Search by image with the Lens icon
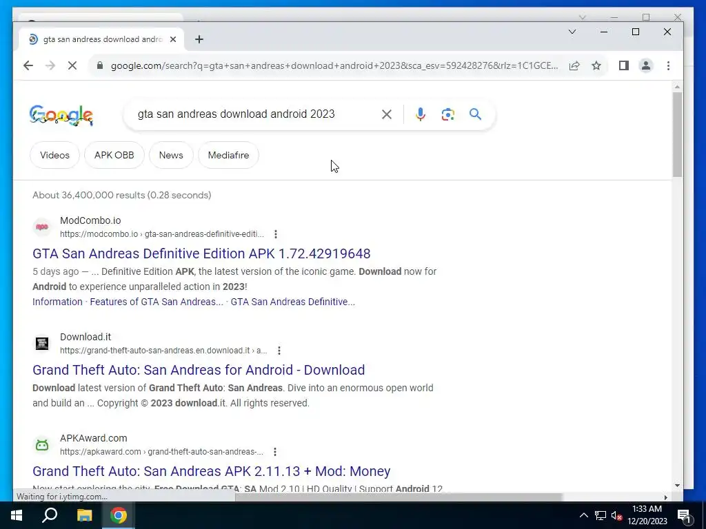 click(x=447, y=114)
